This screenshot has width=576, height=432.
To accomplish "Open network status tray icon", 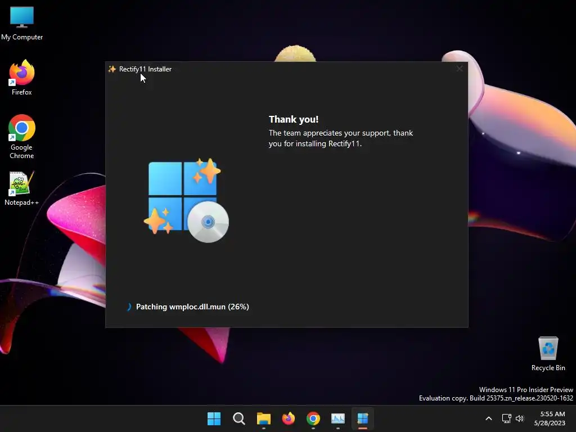I will (x=507, y=418).
